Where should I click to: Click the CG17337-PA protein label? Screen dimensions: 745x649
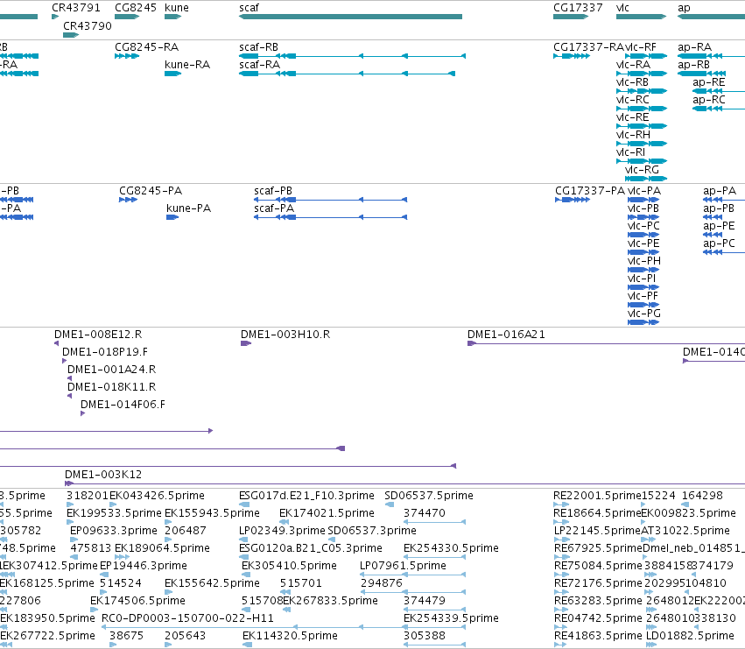click(590, 191)
